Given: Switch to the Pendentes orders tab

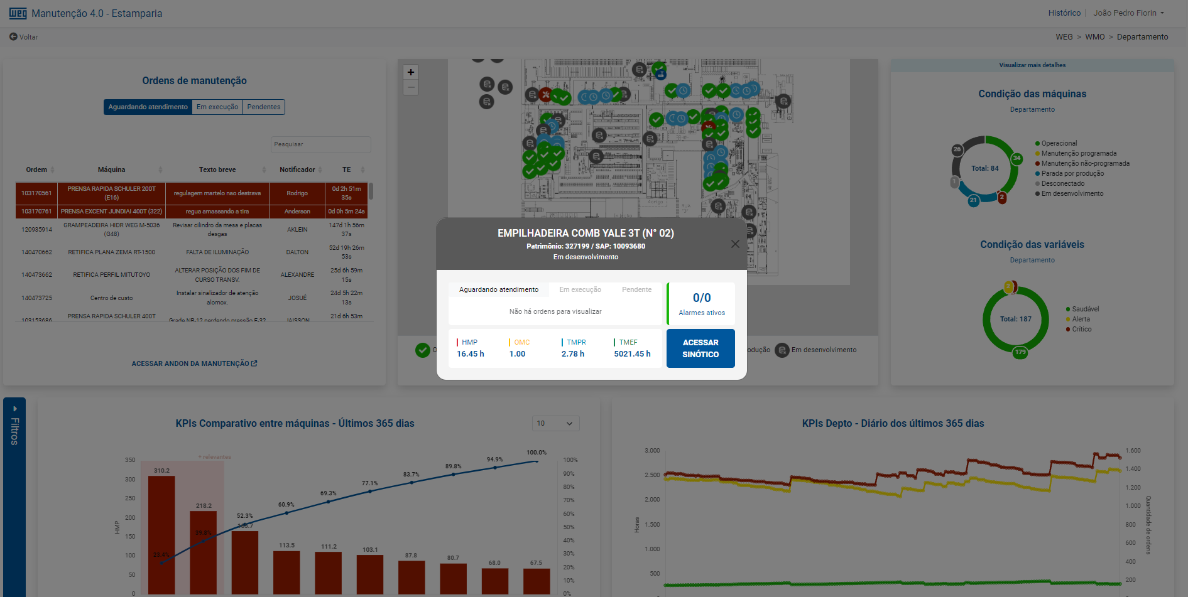Looking at the screenshot, I should [x=263, y=107].
